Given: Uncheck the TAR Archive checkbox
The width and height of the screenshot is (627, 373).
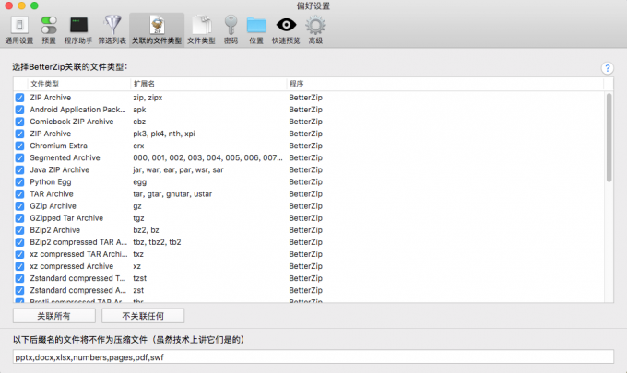Looking at the screenshot, I should [x=19, y=193].
